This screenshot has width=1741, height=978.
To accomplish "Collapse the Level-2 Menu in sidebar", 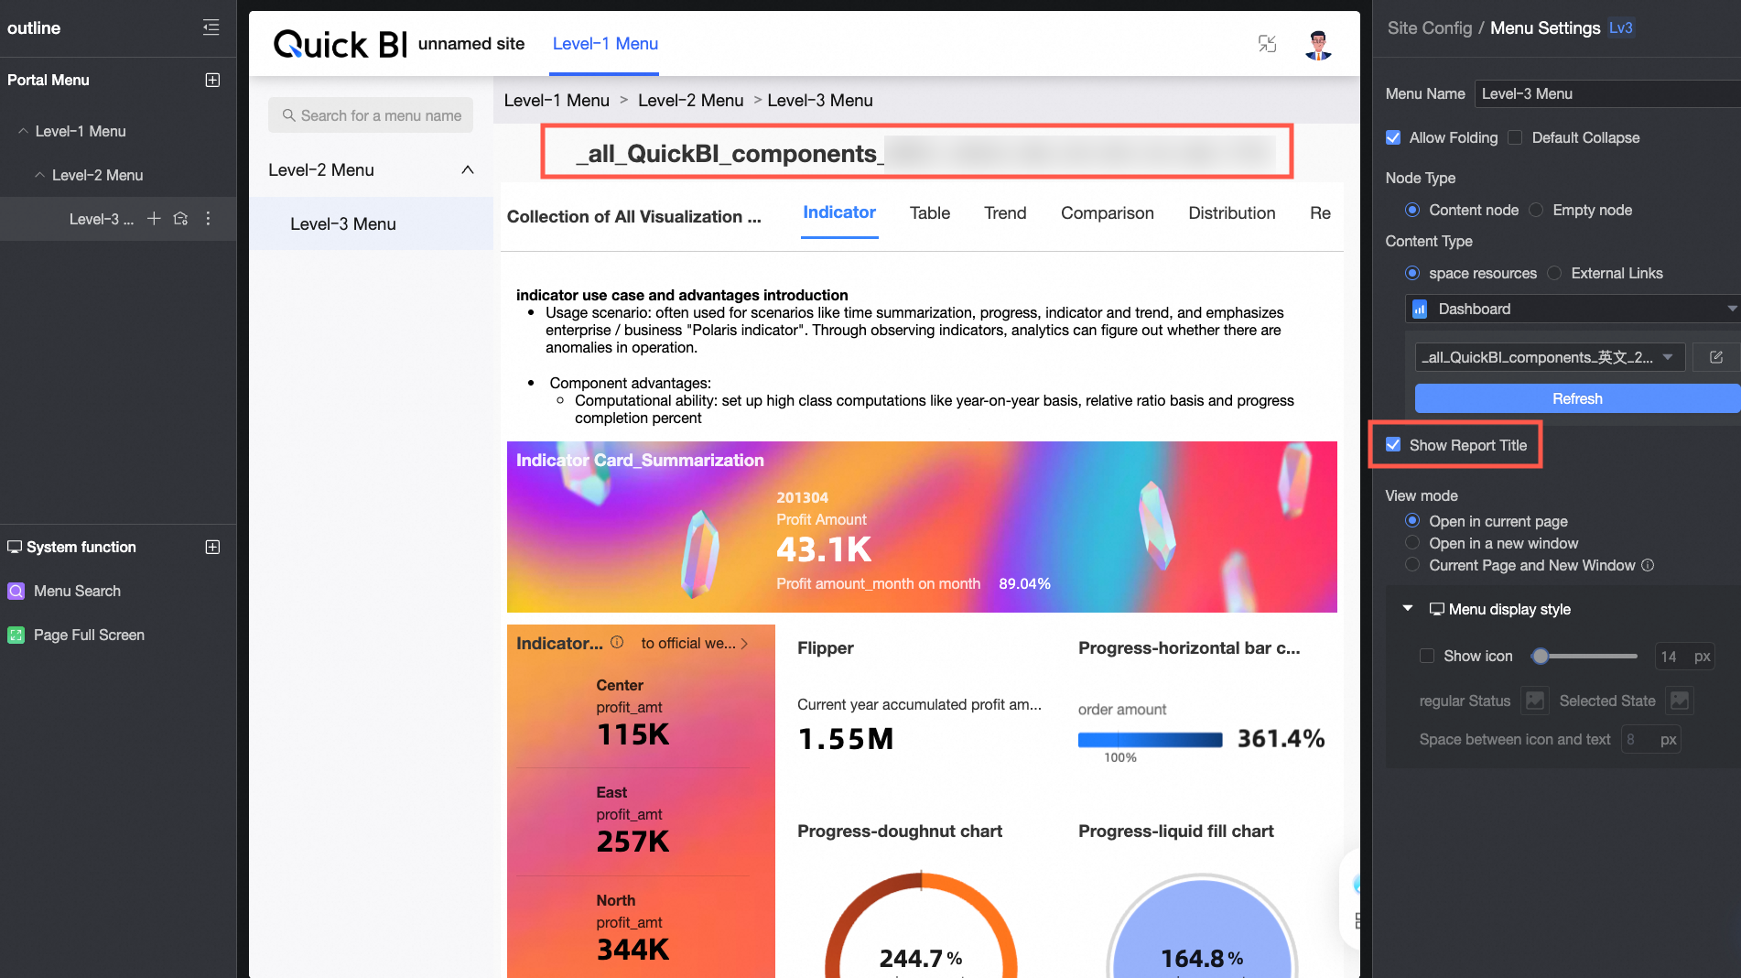I will 467,170.
